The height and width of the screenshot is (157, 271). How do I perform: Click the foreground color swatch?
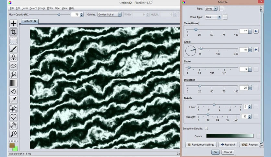point(12,145)
